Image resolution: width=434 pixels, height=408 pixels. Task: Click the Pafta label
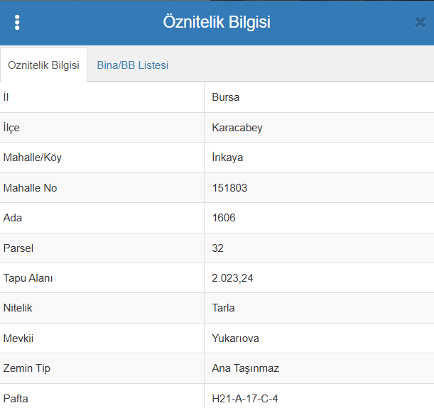click(x=16, y=399)
